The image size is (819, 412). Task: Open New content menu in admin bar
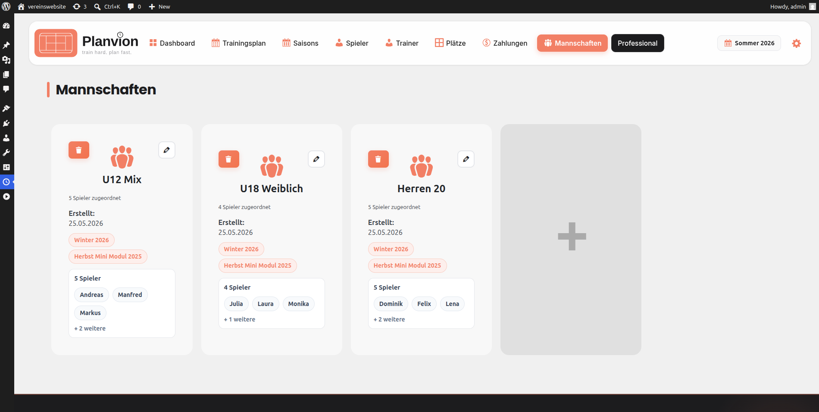pos(159,6)
